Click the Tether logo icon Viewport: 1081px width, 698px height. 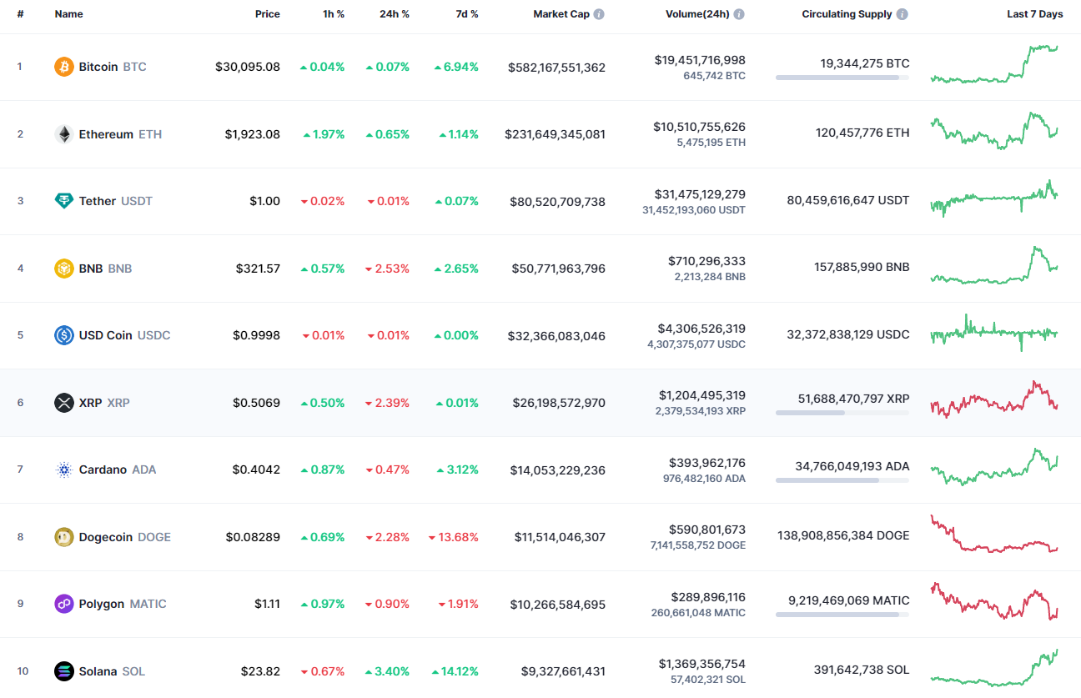[63, 201]
